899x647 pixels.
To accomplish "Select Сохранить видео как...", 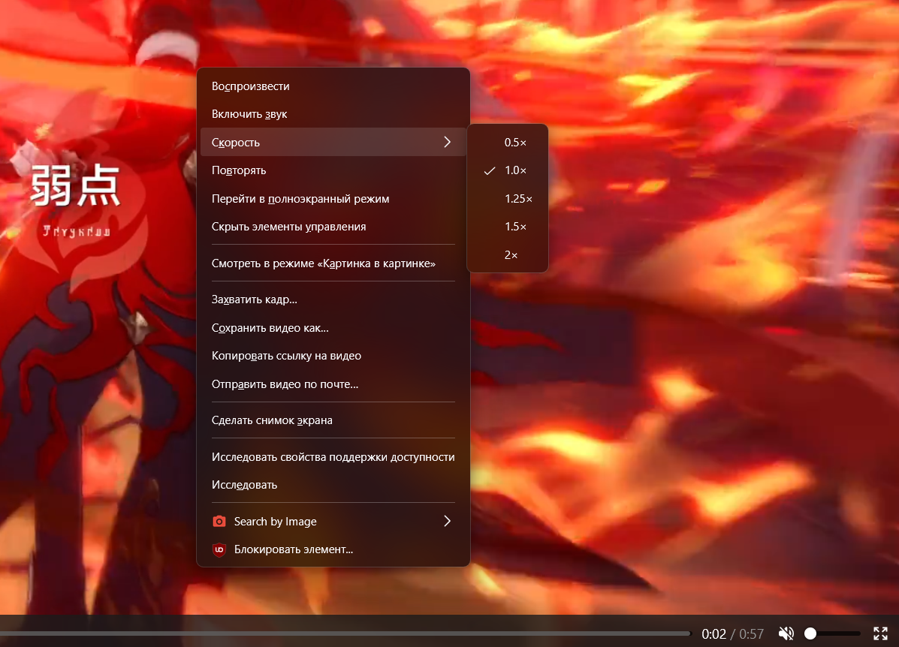I will 333,328.
